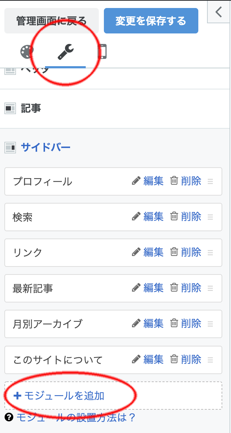This screenshot has height=433, width=231.
Task: Click the 管理画面に戻る button
Action: tap(51, 21)
